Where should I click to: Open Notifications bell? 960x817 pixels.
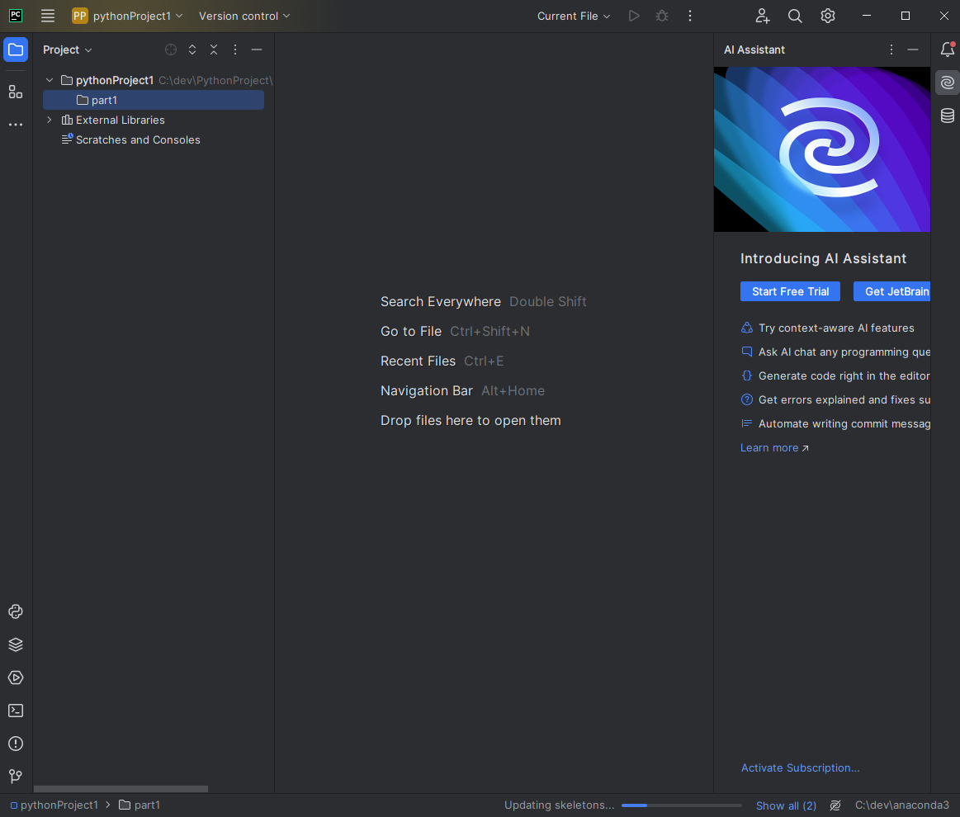[947, 50]
